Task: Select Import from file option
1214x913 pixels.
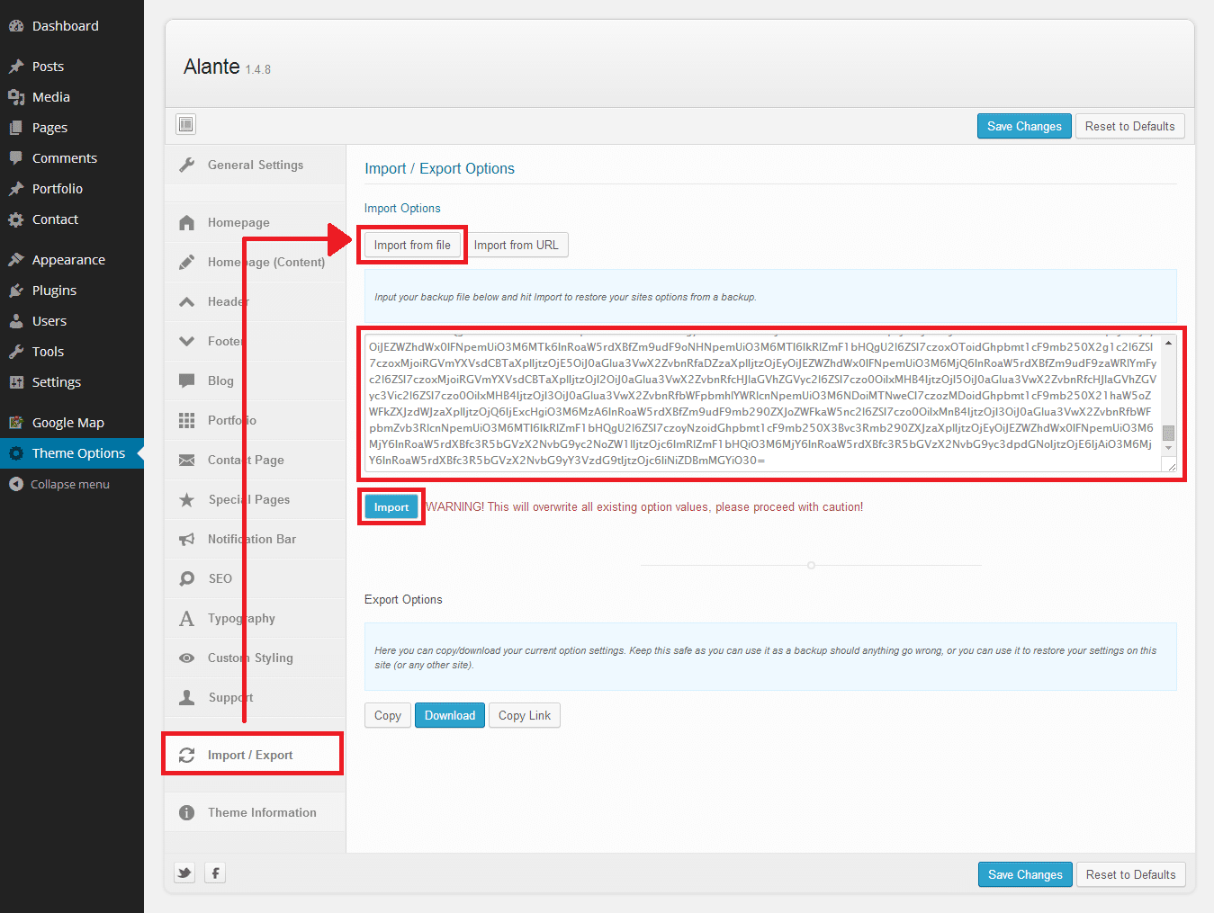Action: click(x=412, y=245)
